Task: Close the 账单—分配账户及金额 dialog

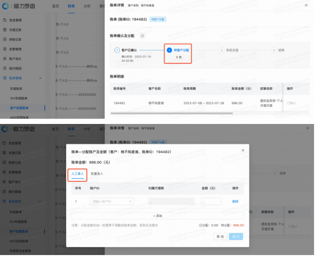Action: pos(243,150)
